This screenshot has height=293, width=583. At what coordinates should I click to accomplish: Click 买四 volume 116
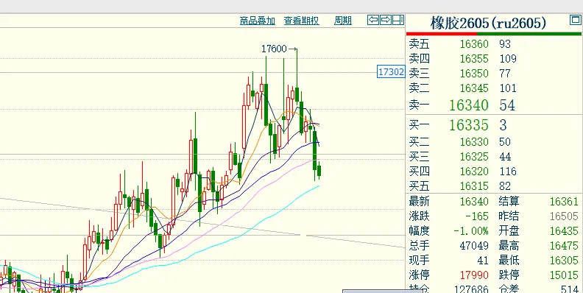point(508,171)
